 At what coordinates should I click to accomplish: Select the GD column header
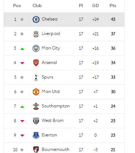(95, 6)
